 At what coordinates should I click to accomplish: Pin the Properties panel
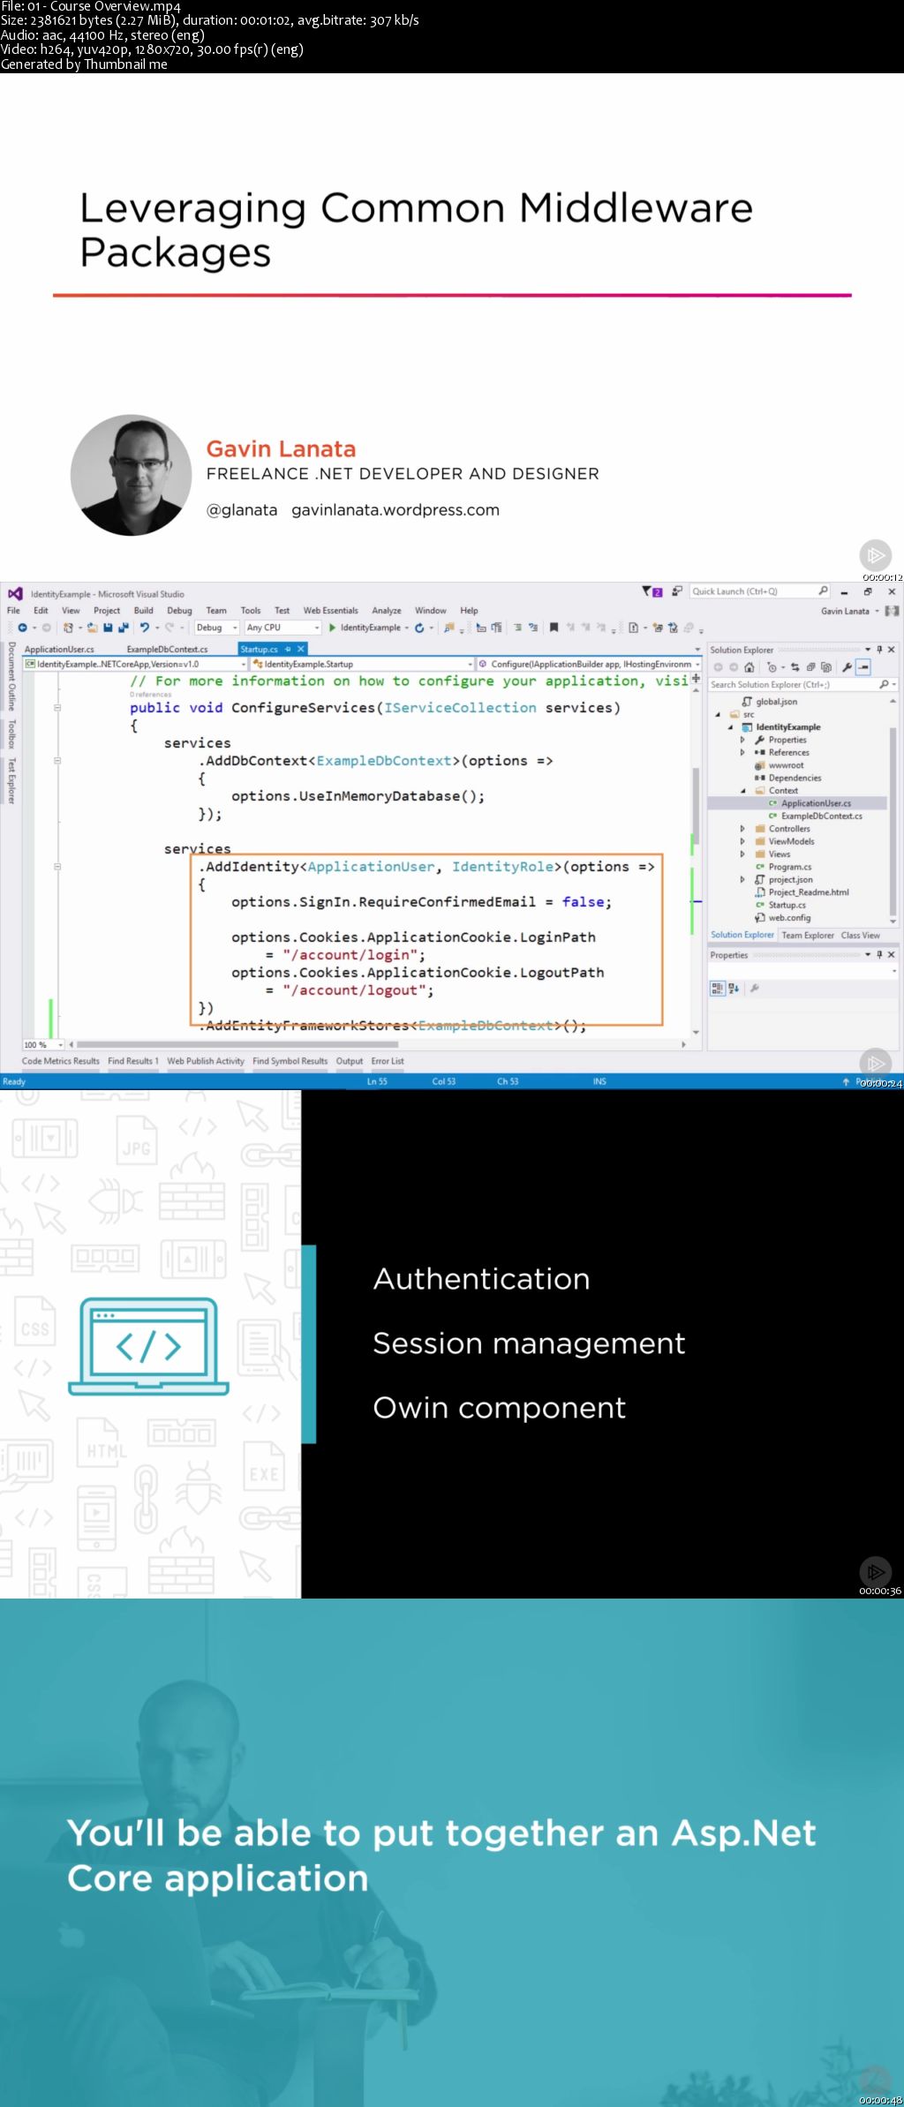pos(879,955)
